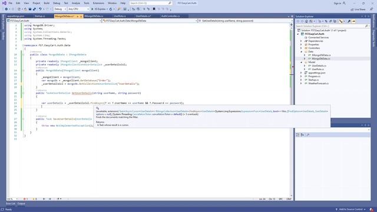Screen dimensions: 377x212
Task: Click the Property Pages wrench icon in Properties panel
Action: pyautogui.click(x=308, y=135)
